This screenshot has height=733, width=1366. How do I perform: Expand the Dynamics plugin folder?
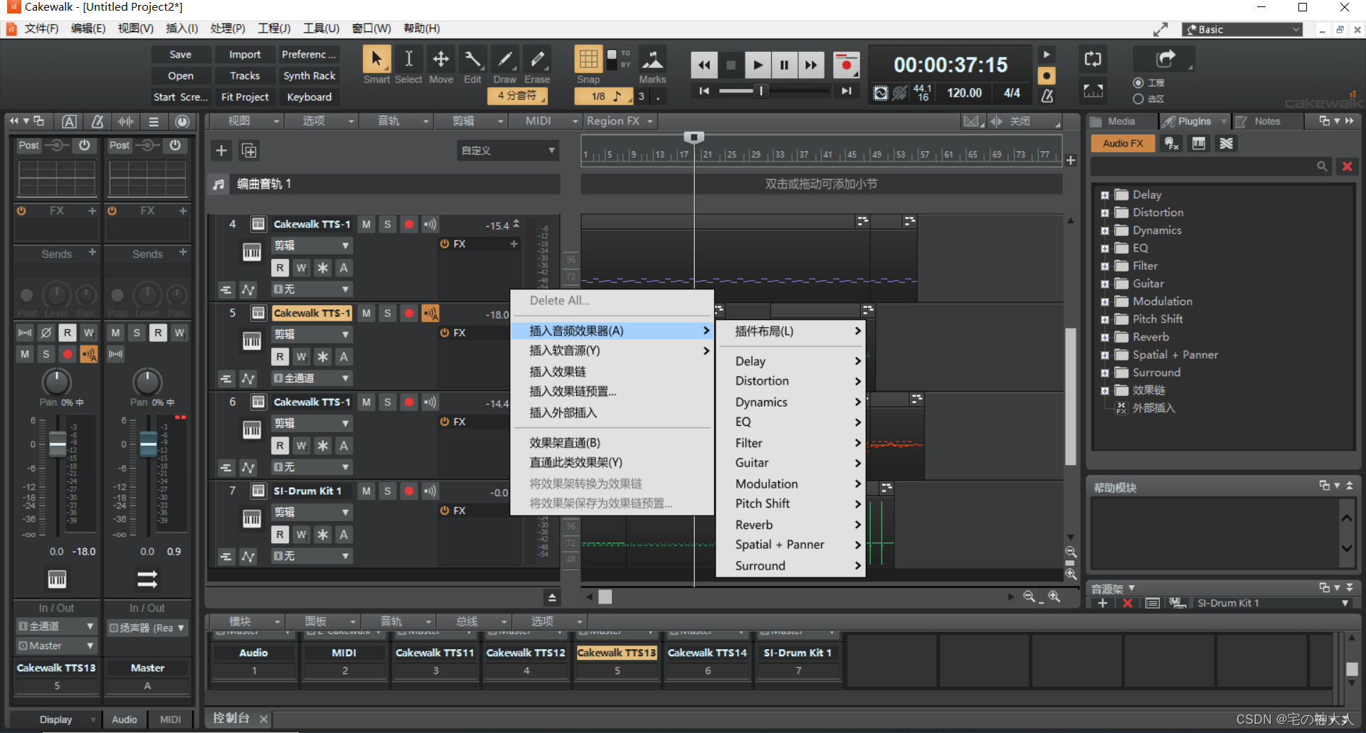[1105, 230]
